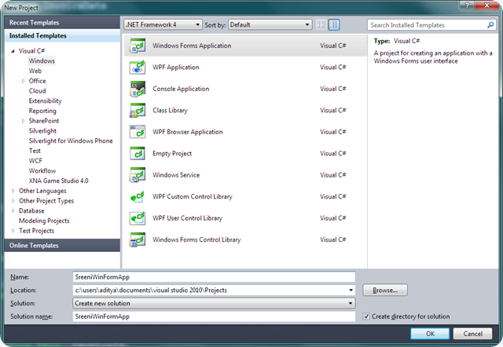
Task: Expand the Other Languages node
Action: [x=13, y=191]
